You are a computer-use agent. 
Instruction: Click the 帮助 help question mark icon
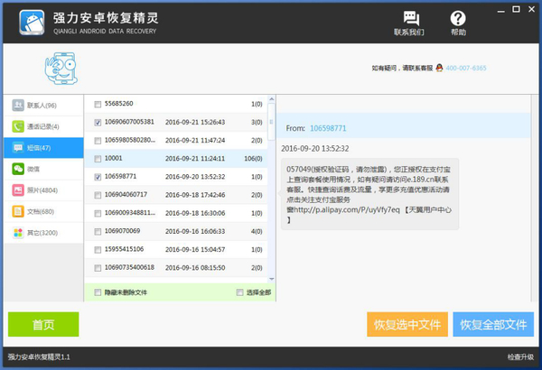tap(458, 20)
